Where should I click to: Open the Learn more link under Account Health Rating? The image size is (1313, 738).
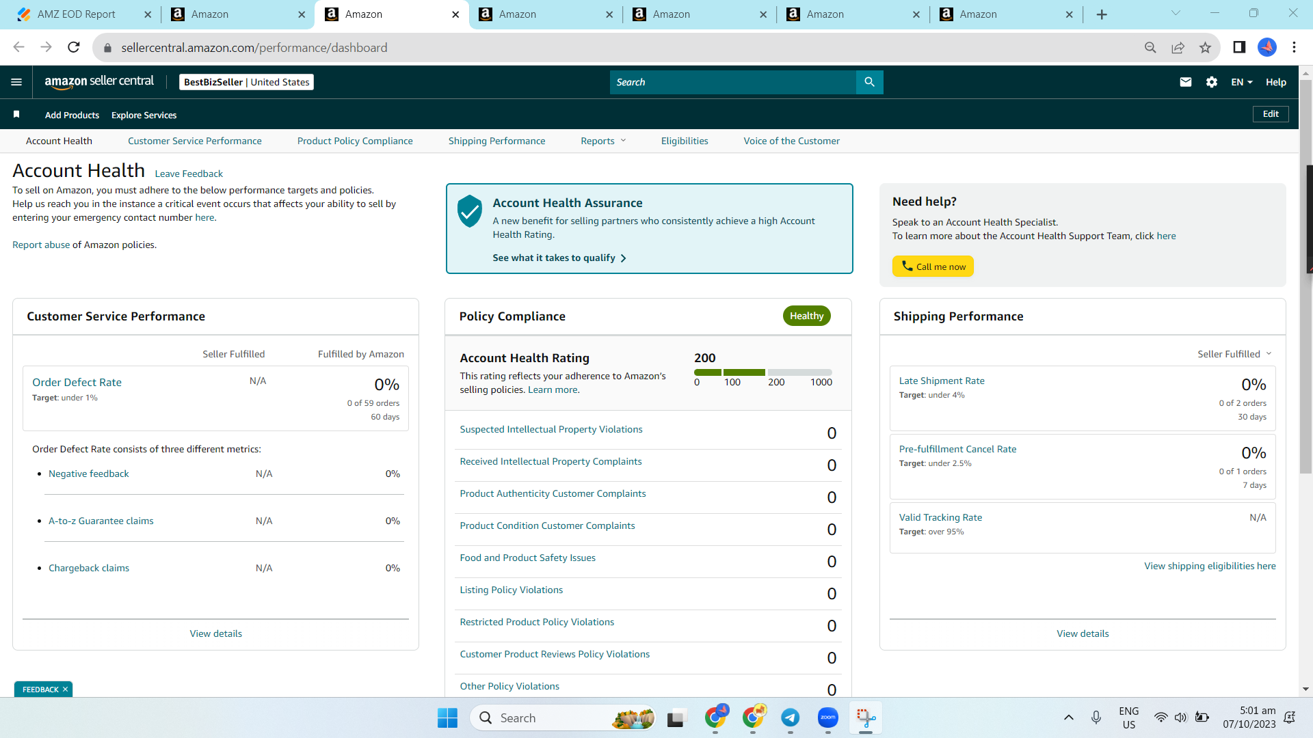tap(553, 389)
